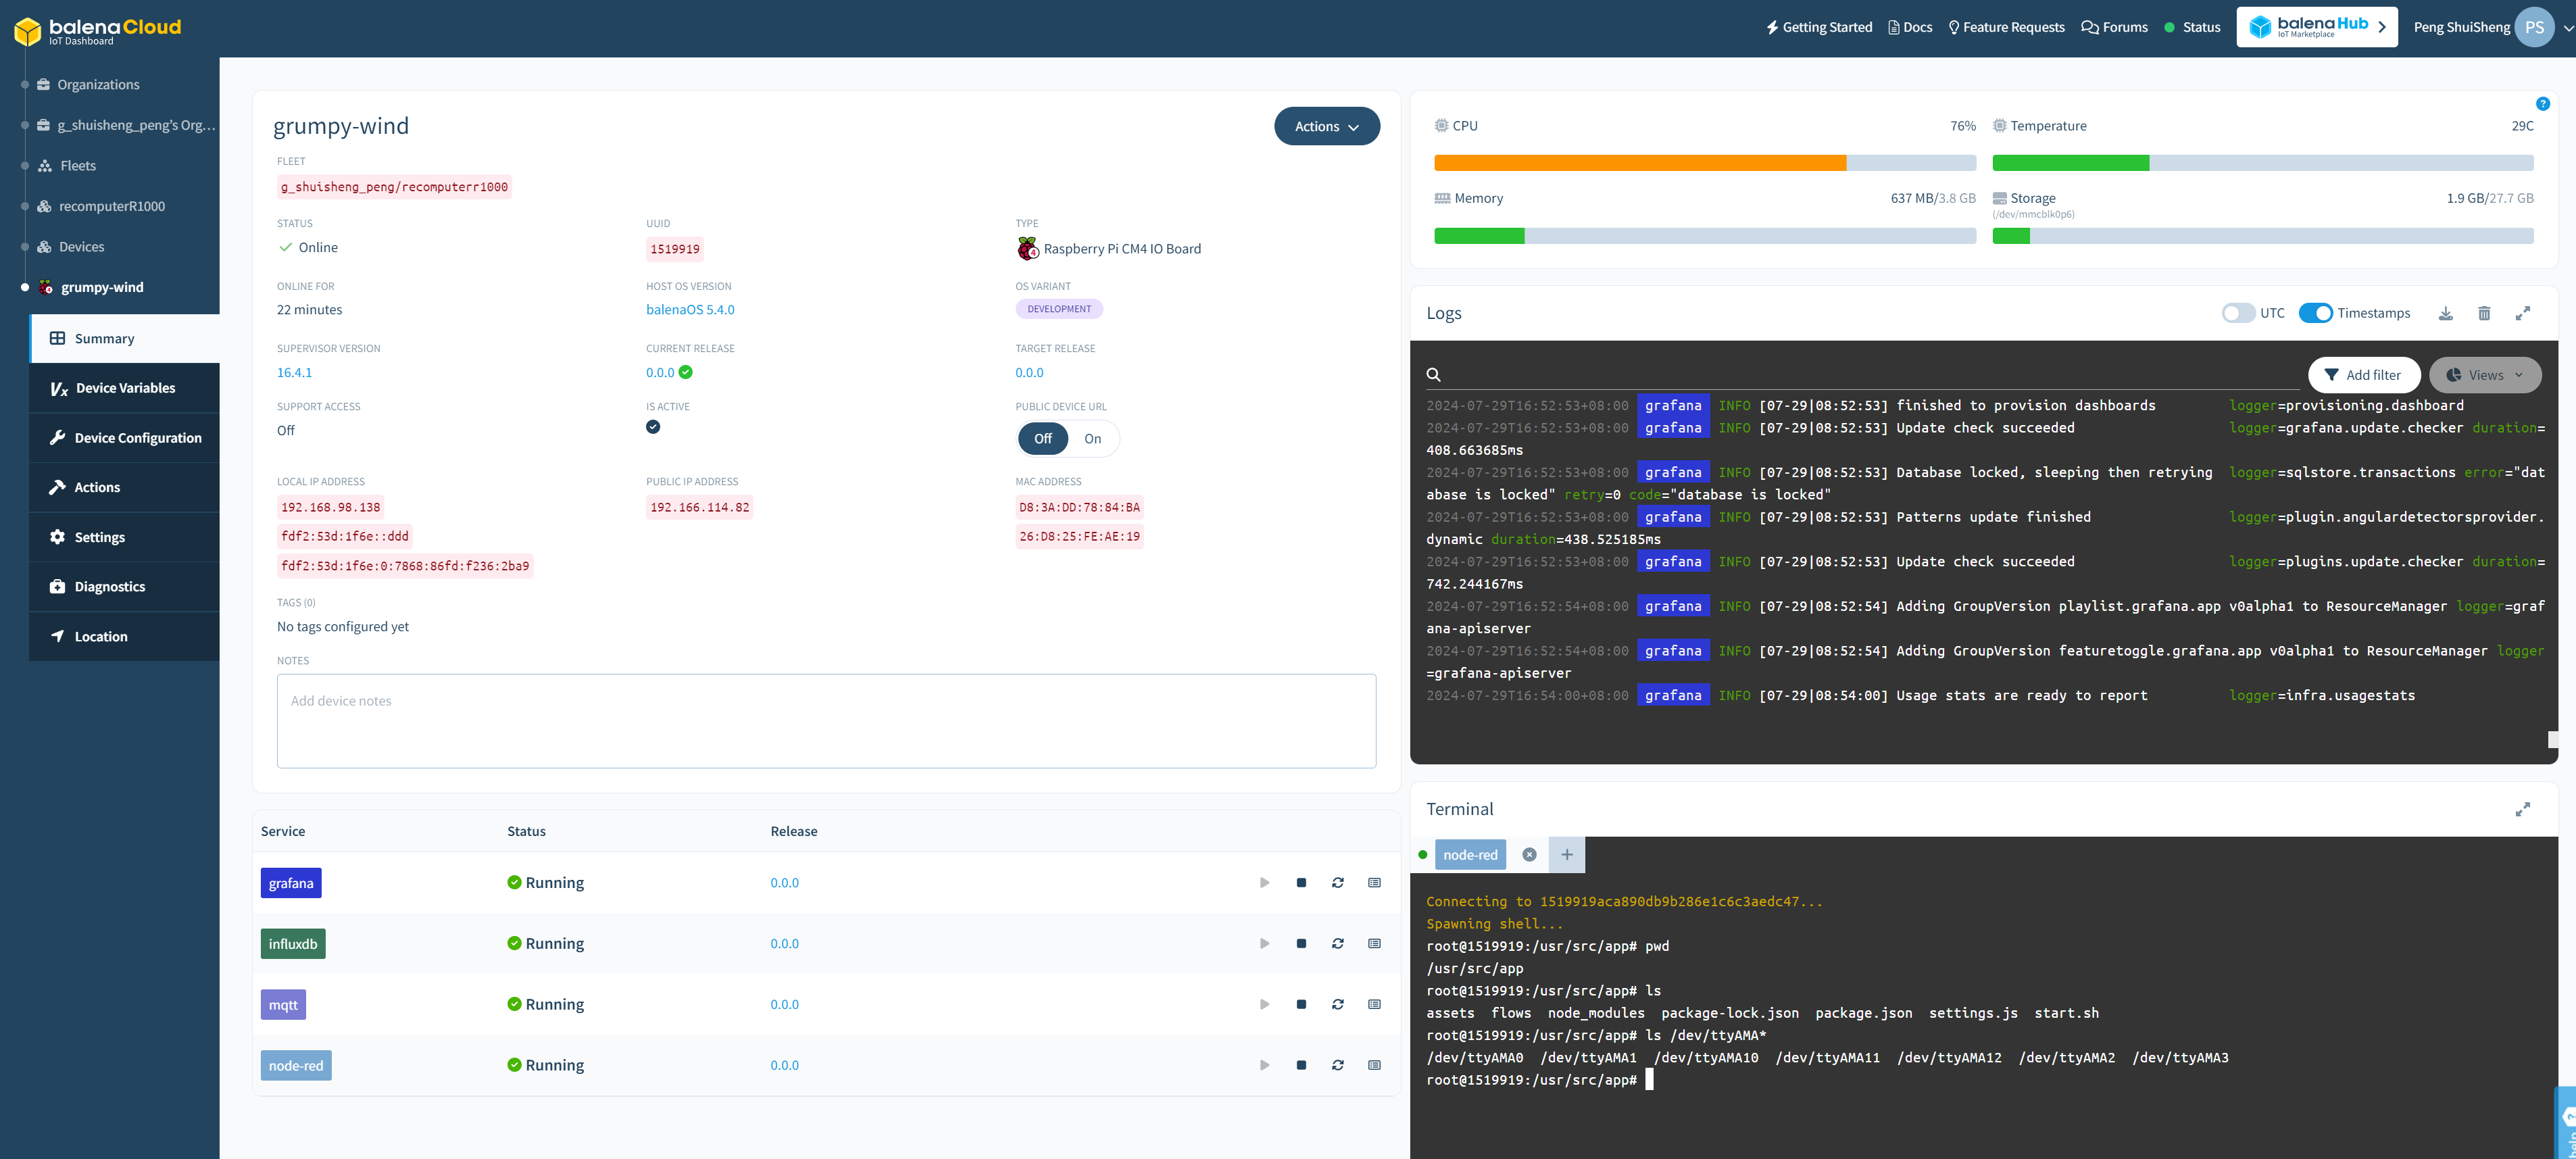Click the grafana service label
The image size is (2576, 1159).
click(x=291, y=883)
